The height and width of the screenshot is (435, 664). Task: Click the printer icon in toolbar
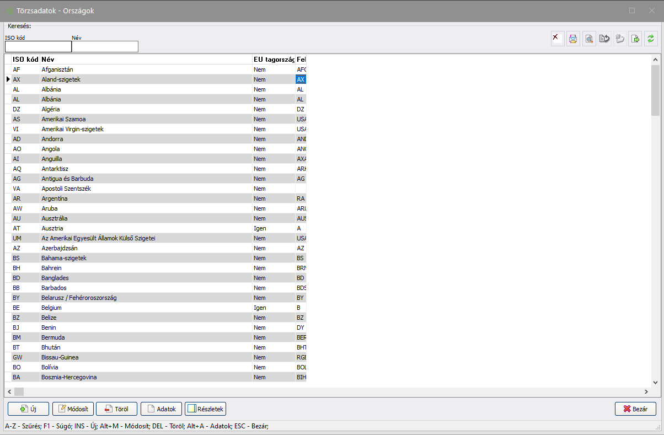click(x=573, y=39)
